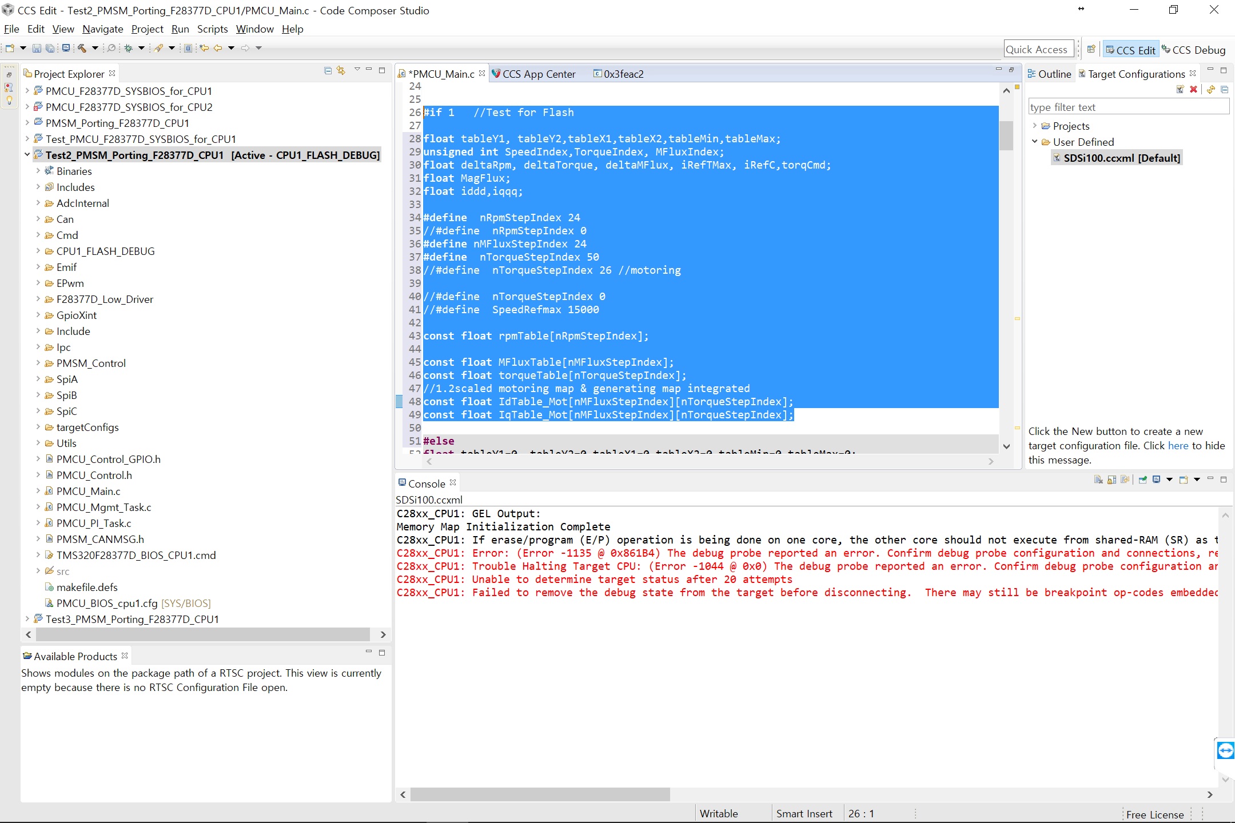Click the Build hammer icon
This screenshot has width=1235, height=823.
tap(82, 48)
